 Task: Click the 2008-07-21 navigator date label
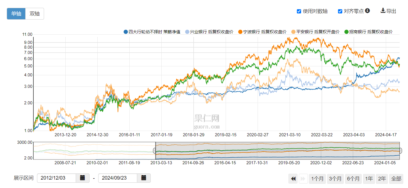point(65,163)
